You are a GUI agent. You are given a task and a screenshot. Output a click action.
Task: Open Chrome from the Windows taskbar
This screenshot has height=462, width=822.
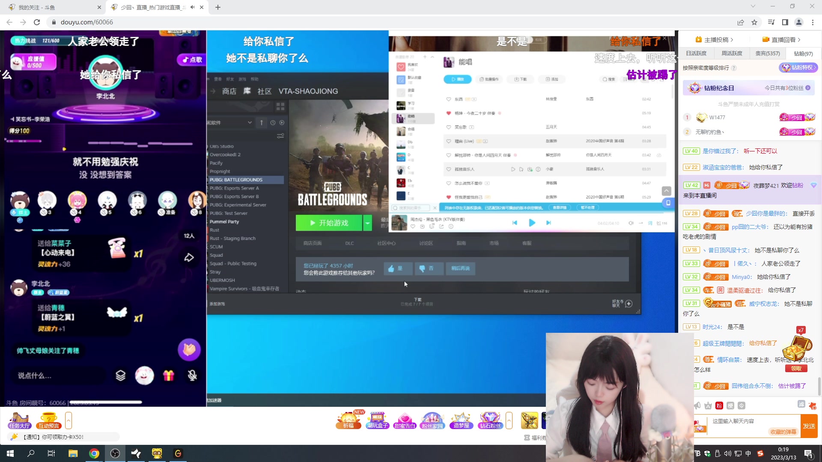94,453
